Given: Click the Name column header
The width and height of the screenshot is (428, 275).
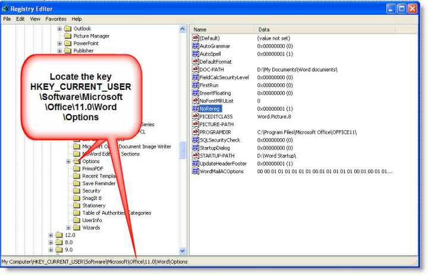Looking at the screenshot, I should click(x=222, y=30).
